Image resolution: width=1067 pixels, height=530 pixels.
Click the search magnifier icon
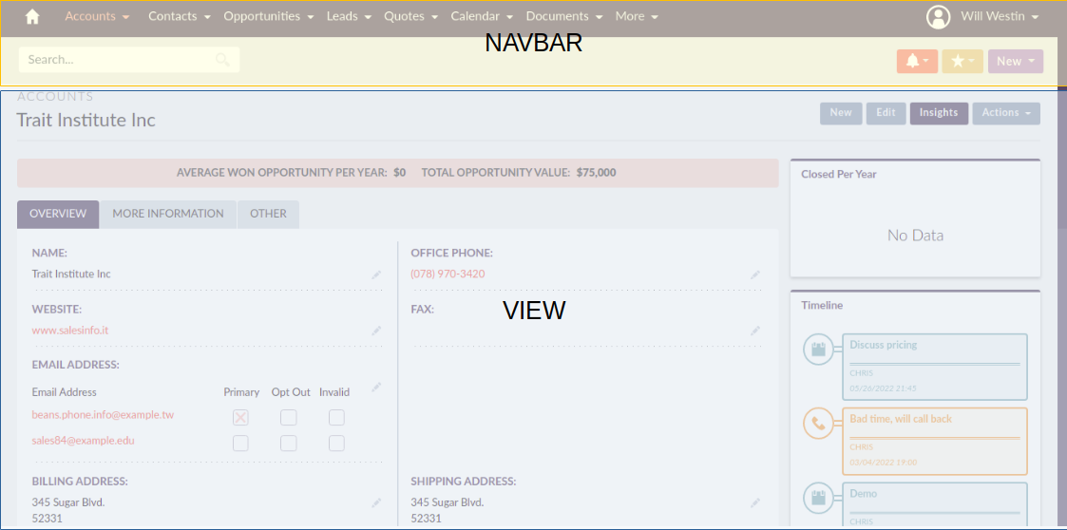(222, 60)
